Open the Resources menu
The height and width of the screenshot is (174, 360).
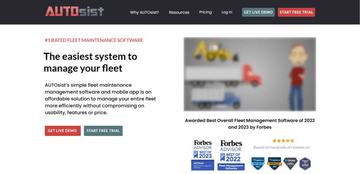[x=179, y=12]
